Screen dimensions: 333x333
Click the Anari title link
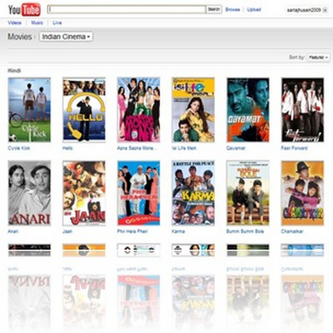coord(13,231)
